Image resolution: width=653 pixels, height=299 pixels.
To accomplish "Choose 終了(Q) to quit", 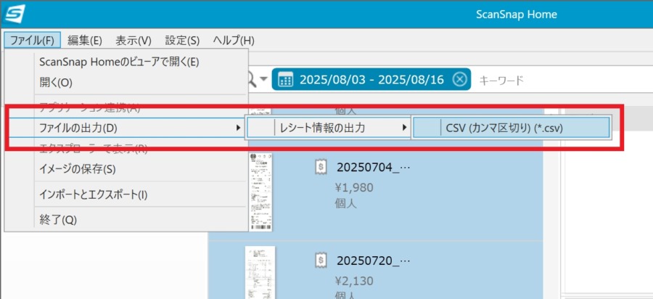I will [x=126, y=220].
